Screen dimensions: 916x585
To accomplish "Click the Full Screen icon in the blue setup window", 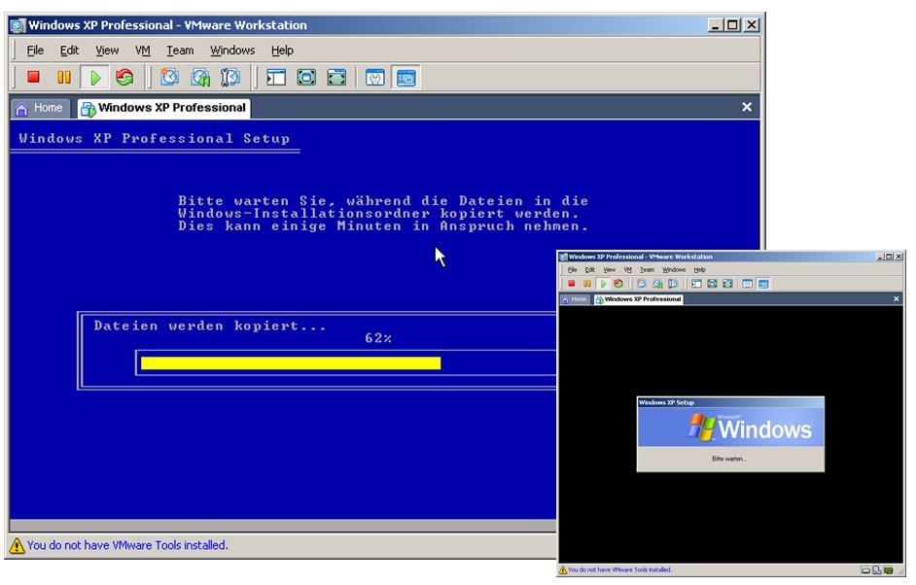I will [x=336, y=77].
